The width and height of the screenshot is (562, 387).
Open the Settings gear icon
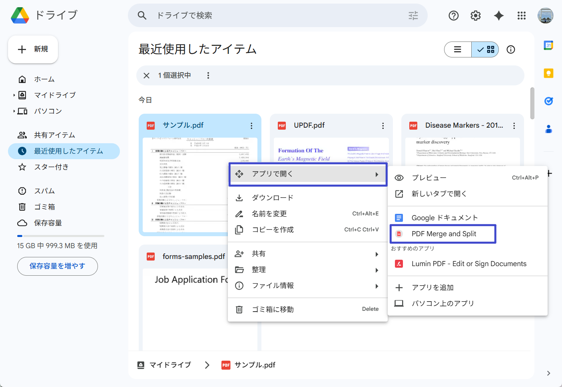tap(476, 16)
